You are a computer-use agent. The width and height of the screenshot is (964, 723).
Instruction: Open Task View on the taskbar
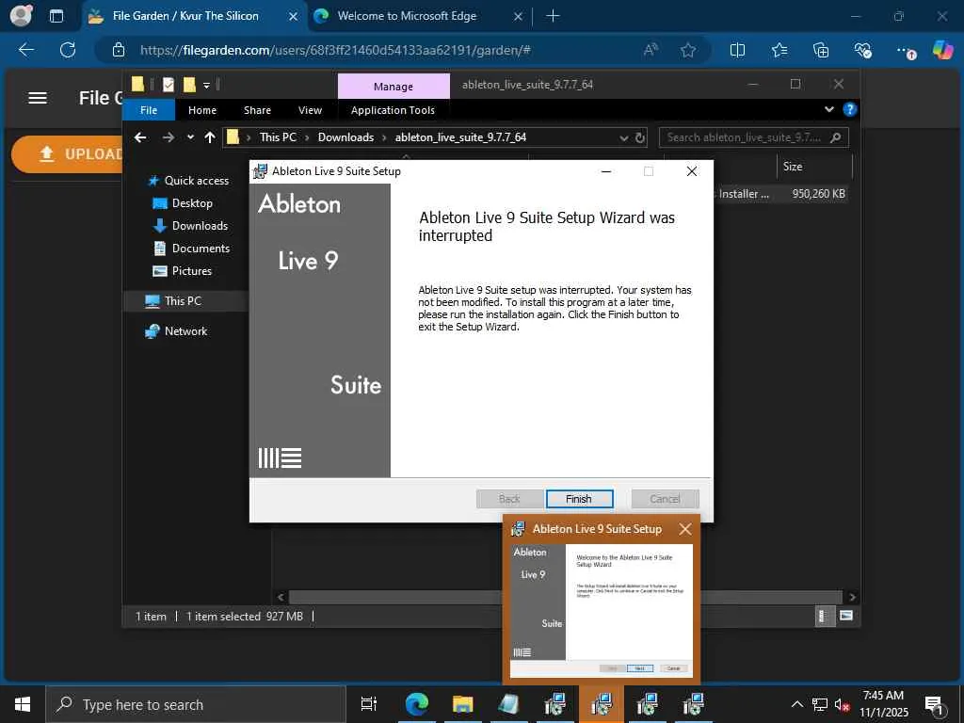point(369,704)
